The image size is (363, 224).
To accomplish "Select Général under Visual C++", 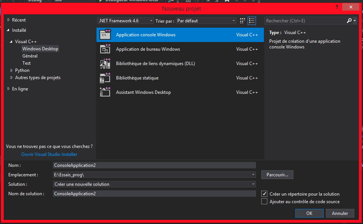I will click(30, 56).
